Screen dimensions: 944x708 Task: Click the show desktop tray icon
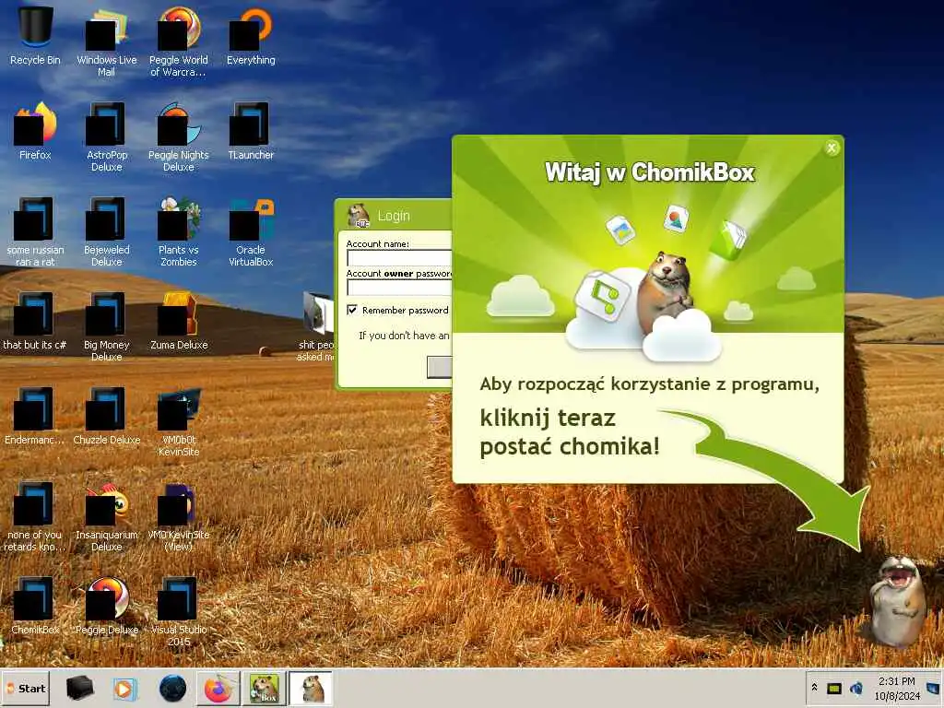point(934,688)
